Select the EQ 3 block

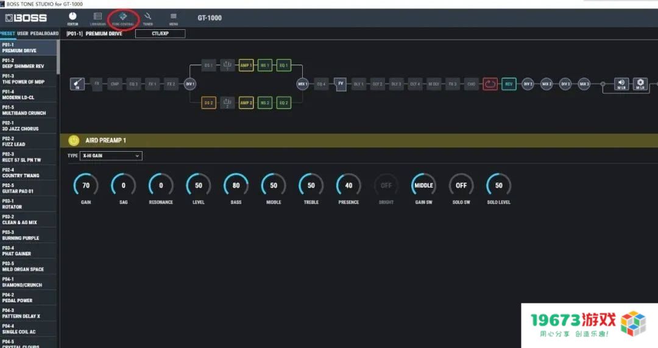tap(133, 84)
